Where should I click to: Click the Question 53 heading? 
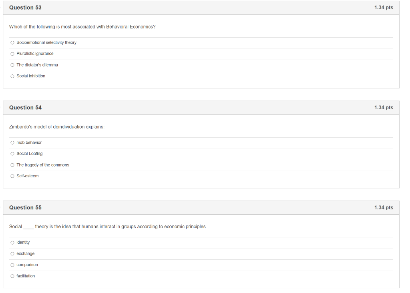[25, 8]
